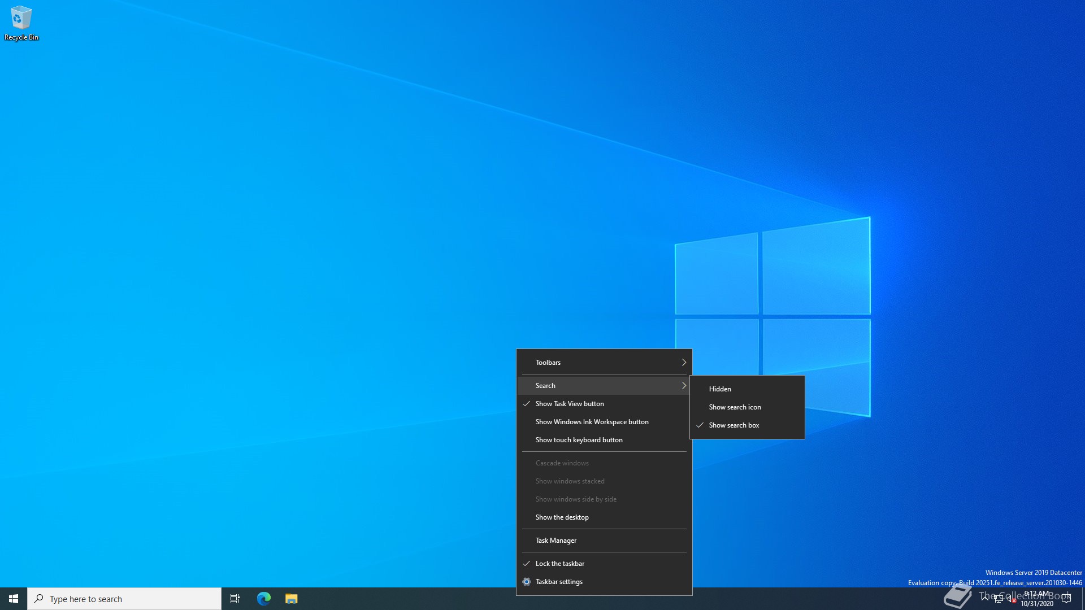Screen dimensions: 1085x610
Task: Click the muted volume tray icon
Action: (x=1011, y=599)
